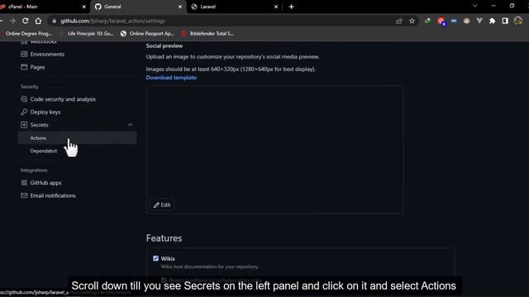Image resolution: width=529 pixels, height=297 pixels.
Task: Toggle the Wikis checkbox
Action: coord(155,258)
